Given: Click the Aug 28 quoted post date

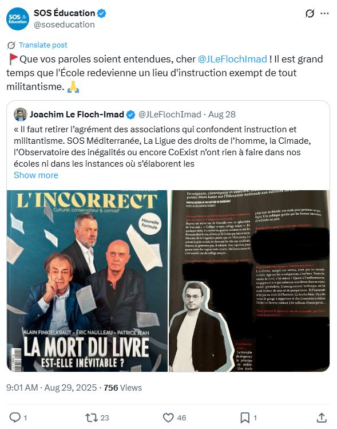Looking at the screenshot, I should (222, 115).
